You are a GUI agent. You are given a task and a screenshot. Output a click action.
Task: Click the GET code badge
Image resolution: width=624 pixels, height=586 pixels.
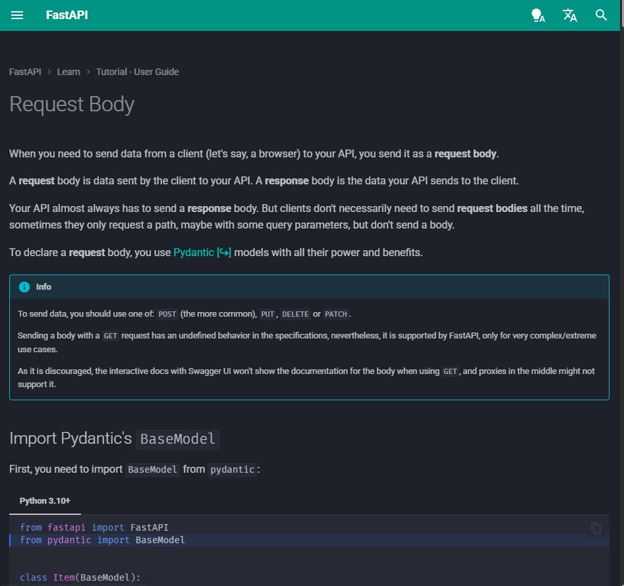(x=110, y=336)
